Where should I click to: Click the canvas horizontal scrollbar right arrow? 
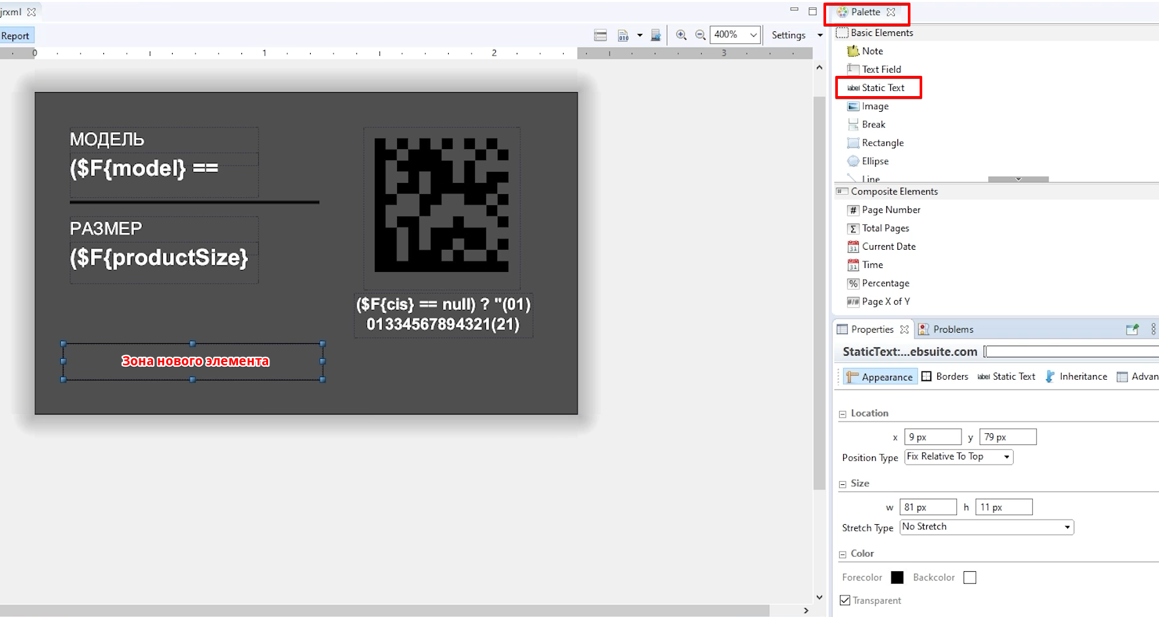806,610
